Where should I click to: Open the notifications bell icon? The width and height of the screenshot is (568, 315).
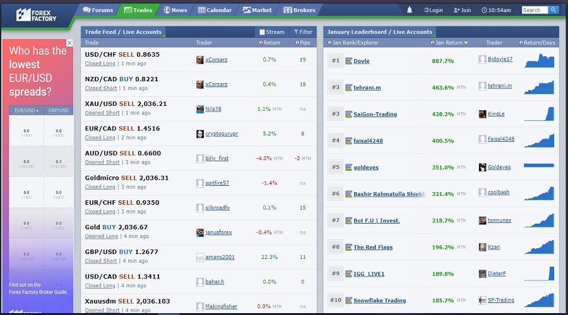410,10
